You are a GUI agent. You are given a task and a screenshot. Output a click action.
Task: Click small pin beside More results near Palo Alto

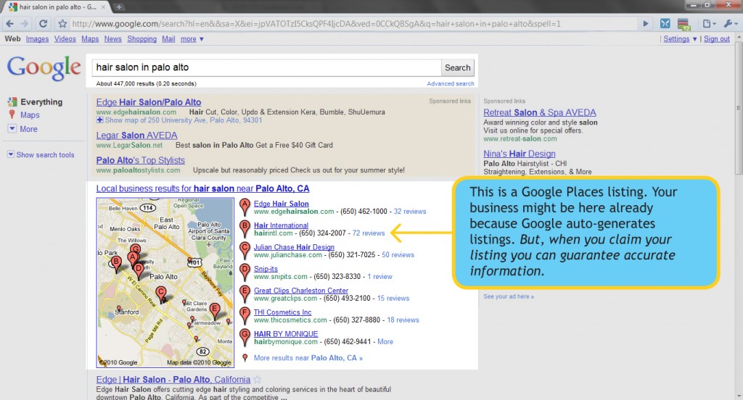point(245,358)
